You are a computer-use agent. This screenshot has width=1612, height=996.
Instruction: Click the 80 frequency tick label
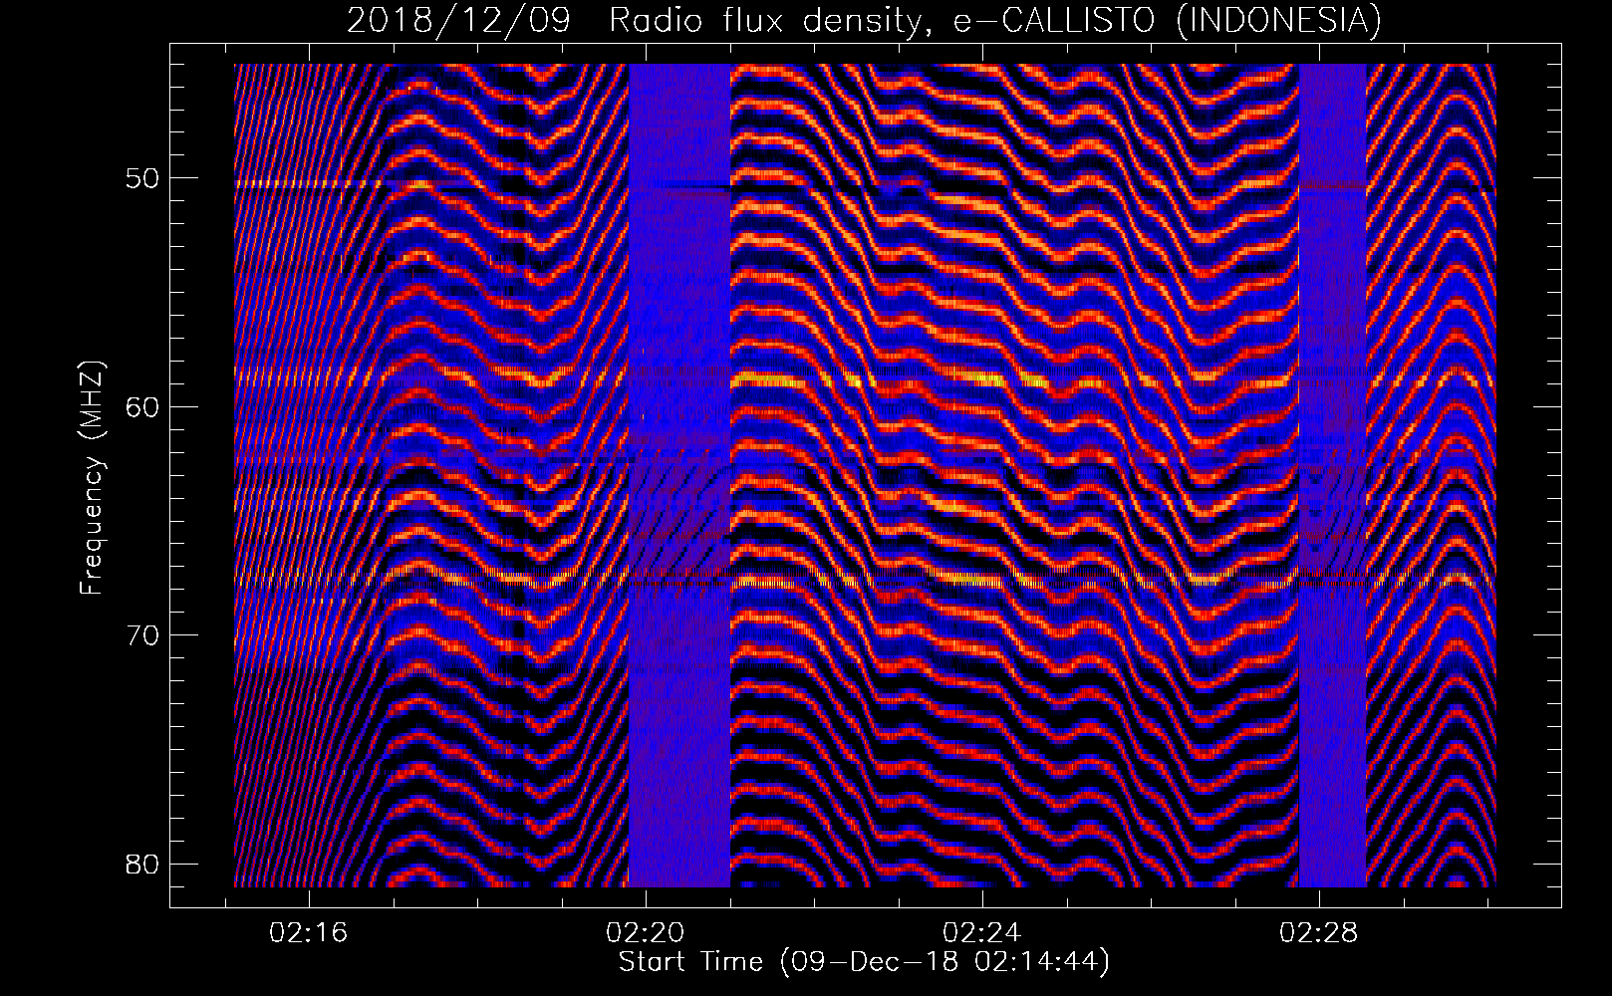tap(141, 864)
